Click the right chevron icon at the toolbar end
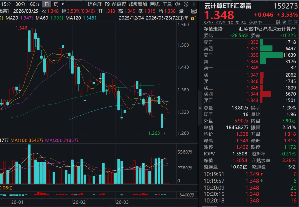299x207 pixels. pyautogui.click(x=194, y=4)
